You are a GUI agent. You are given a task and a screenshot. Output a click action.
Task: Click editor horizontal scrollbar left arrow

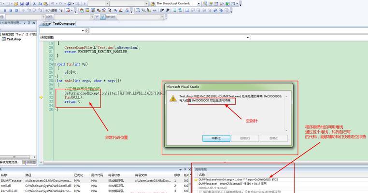[x=41, y=162]
